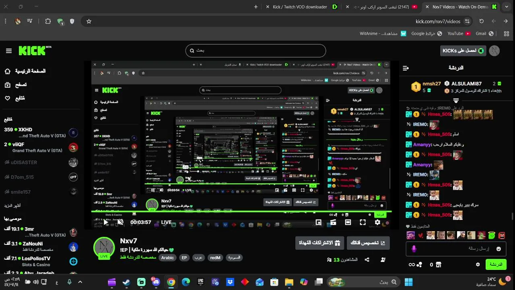Open the Kick hamburger menu
The height and width of the screenshot is (290, 515).
pyautogui.click(x=9, y=51)
